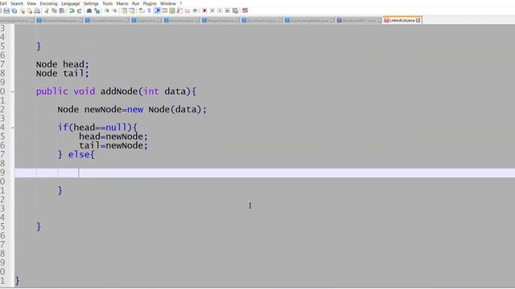Close the LinkedList.java tab

(418, 20)
